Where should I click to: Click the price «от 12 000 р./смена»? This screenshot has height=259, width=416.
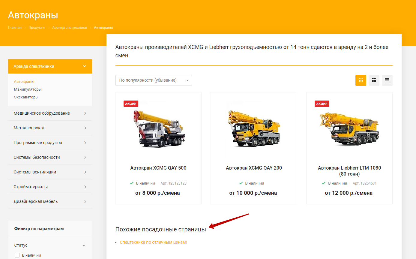[349, 193]
